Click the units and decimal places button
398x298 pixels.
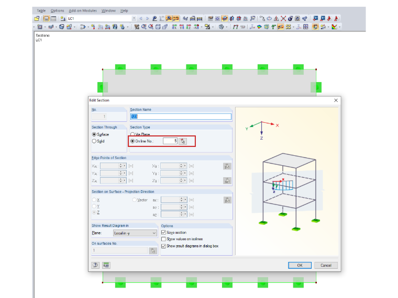point(106,265)
